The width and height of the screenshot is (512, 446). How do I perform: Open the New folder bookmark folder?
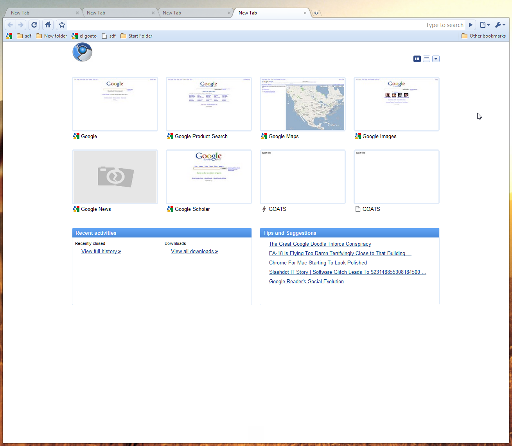pos(51,36)
